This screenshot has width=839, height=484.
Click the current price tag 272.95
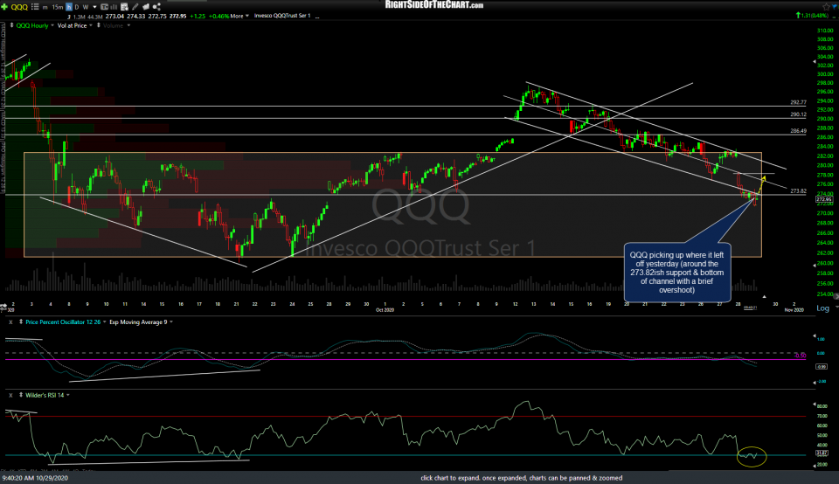[823, 199]
